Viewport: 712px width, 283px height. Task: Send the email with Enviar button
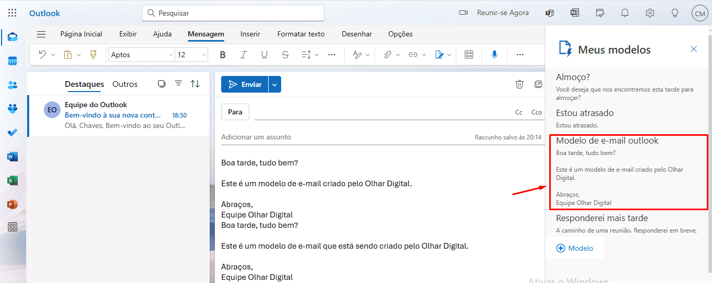[x=245, y=84]
